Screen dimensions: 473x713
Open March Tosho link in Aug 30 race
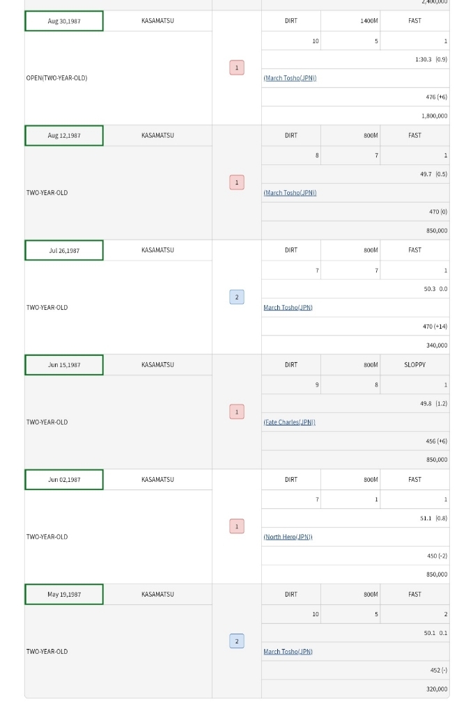click(290, 78)
